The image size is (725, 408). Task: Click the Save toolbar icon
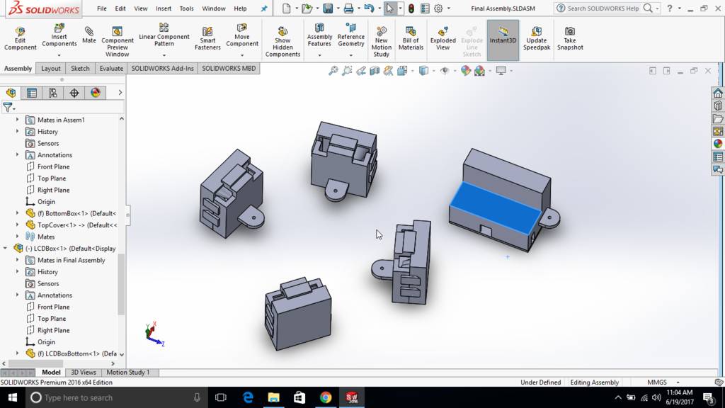pos(328,8)
